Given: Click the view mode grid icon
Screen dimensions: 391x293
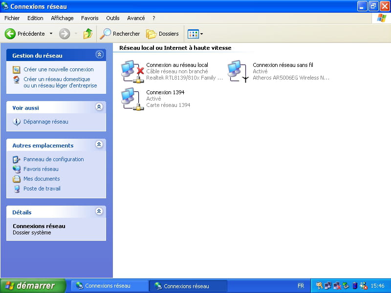Looking at the screenshot, I should [193, 34].
